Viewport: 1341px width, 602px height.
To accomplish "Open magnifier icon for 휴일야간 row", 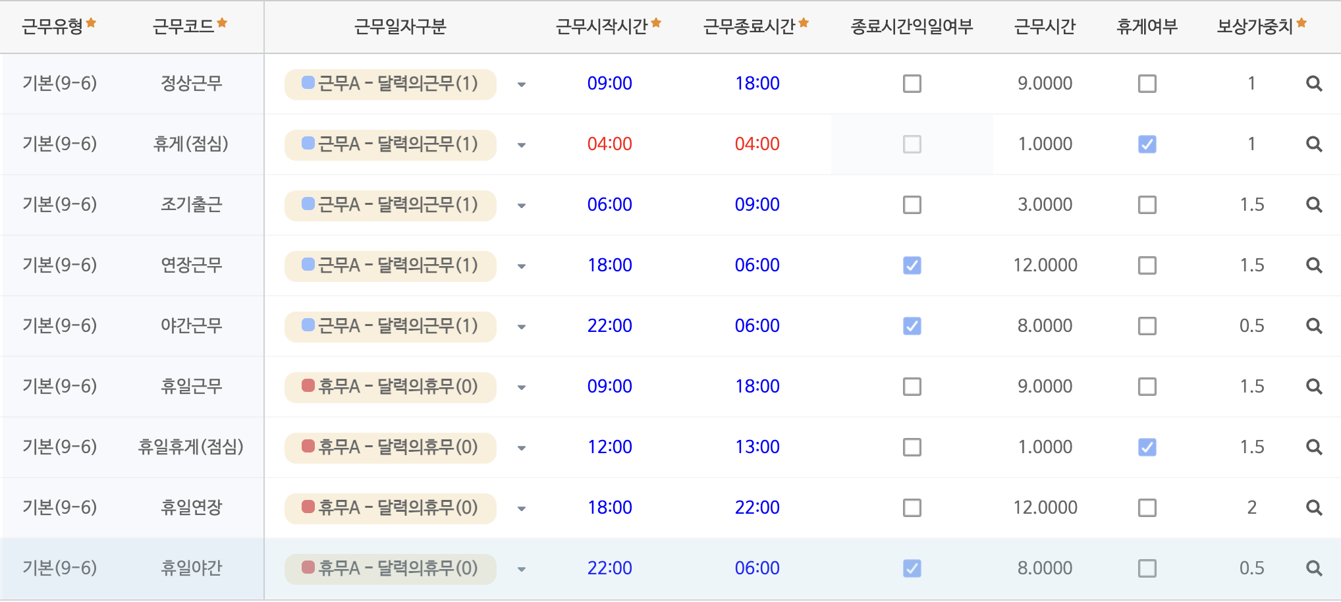I will tap(1314, 568).
